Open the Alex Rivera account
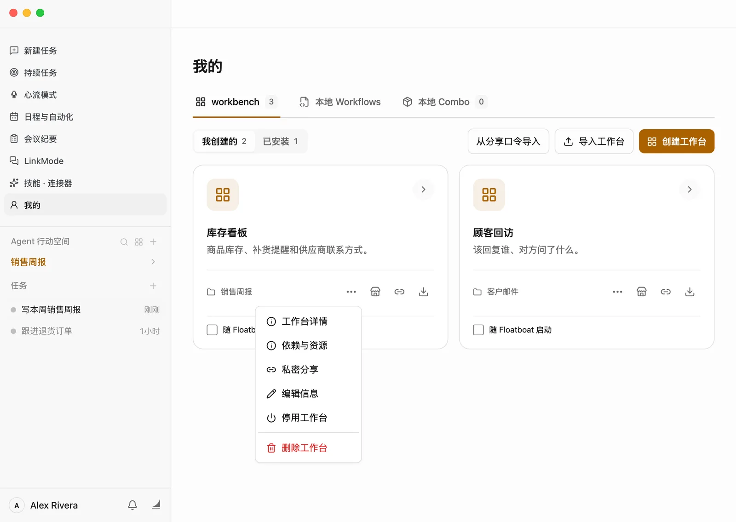 pyautogui.click(x=44, y=505)
